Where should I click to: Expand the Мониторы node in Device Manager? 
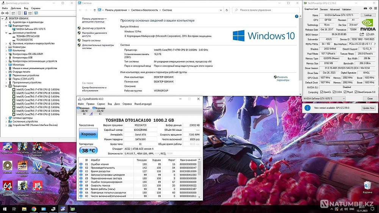(x=6, y=64)
